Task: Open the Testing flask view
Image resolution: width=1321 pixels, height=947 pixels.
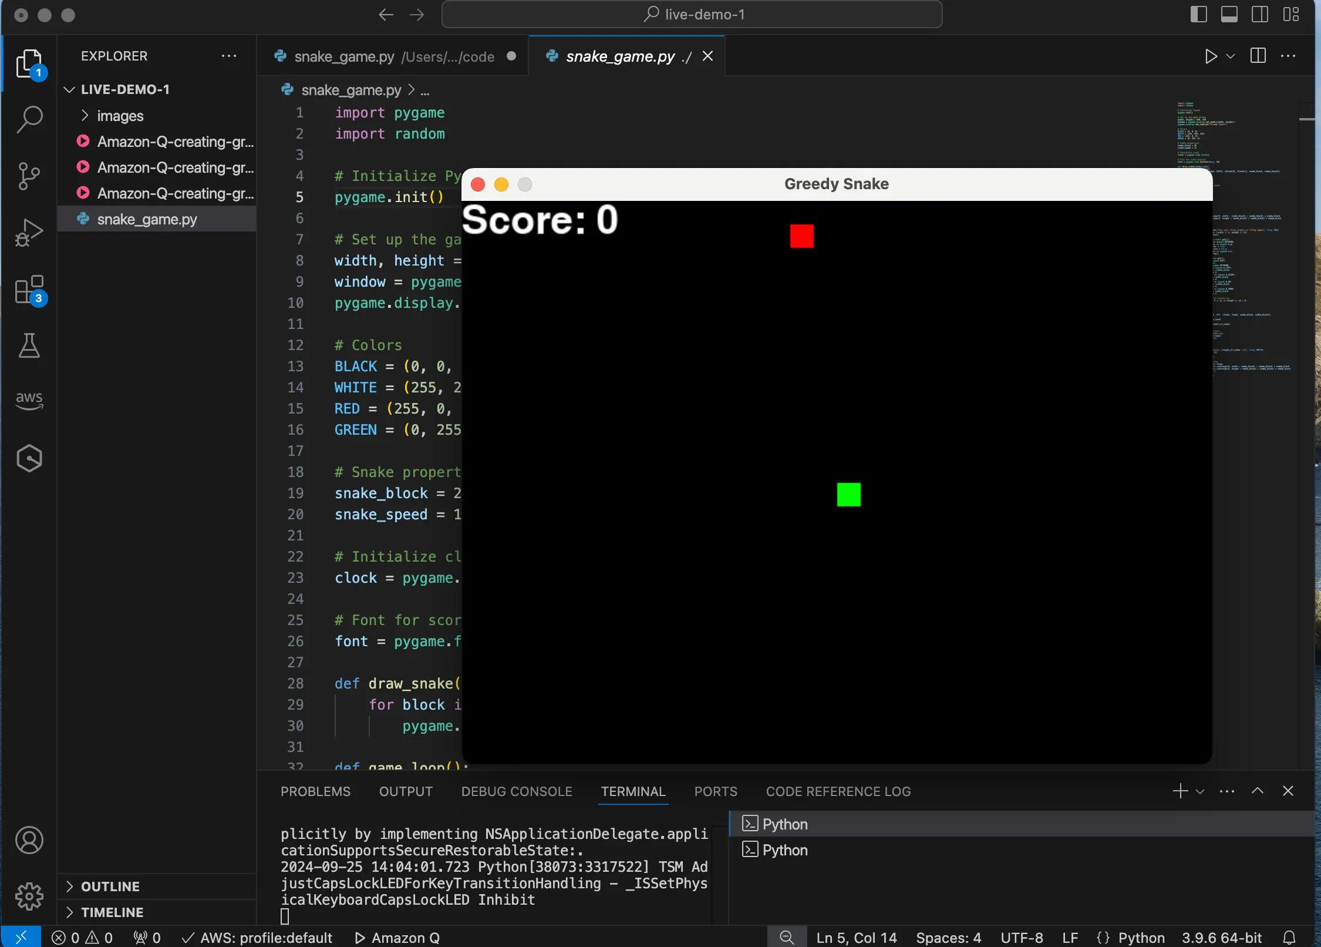Action: (29, 345)
